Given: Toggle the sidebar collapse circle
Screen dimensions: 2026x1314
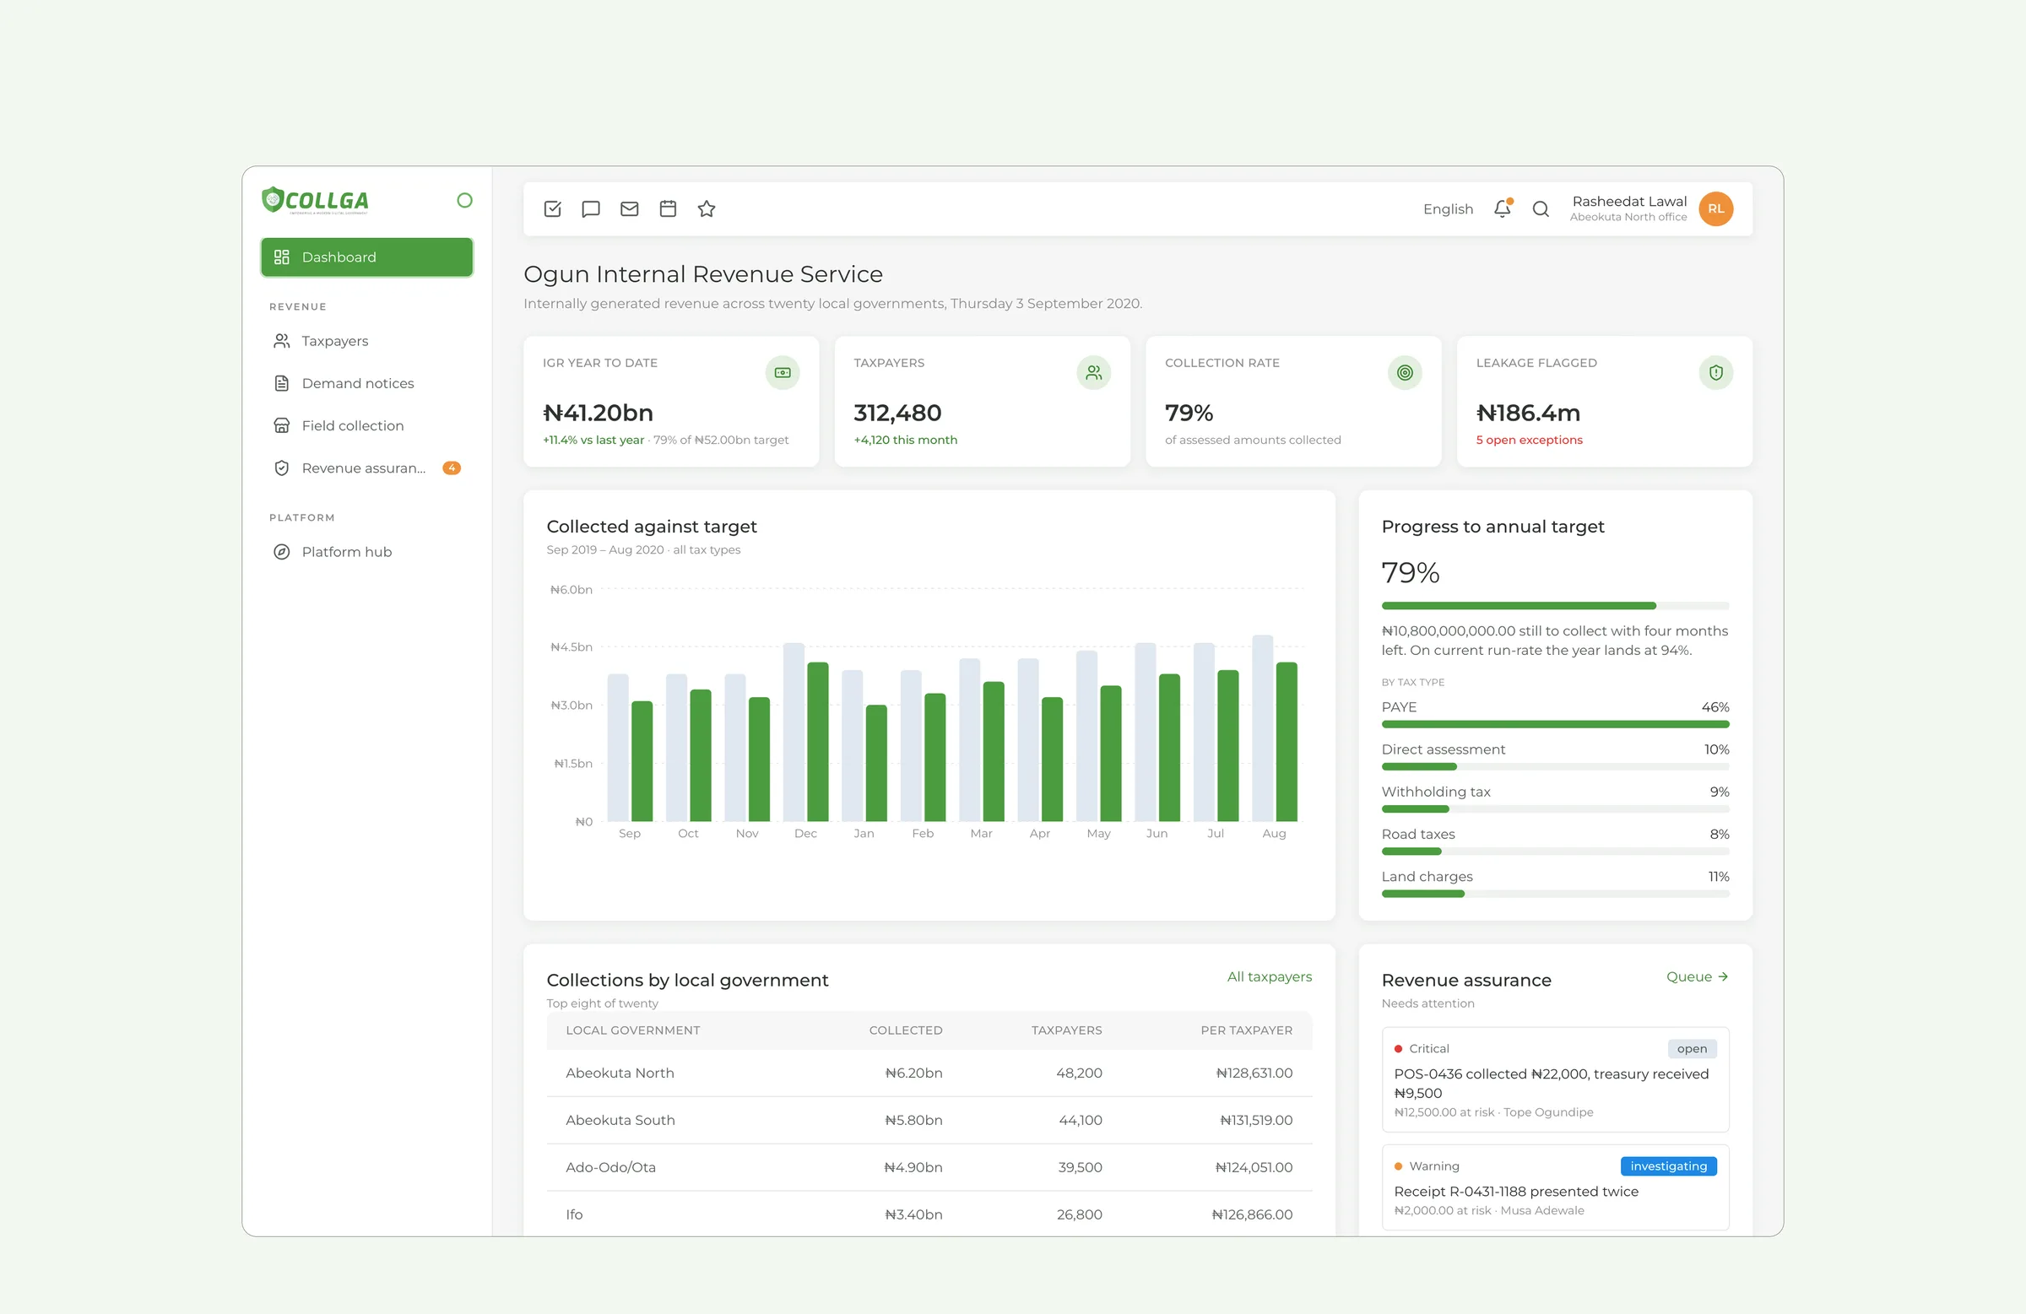Looking at the screenshot, I should [465, 200].
